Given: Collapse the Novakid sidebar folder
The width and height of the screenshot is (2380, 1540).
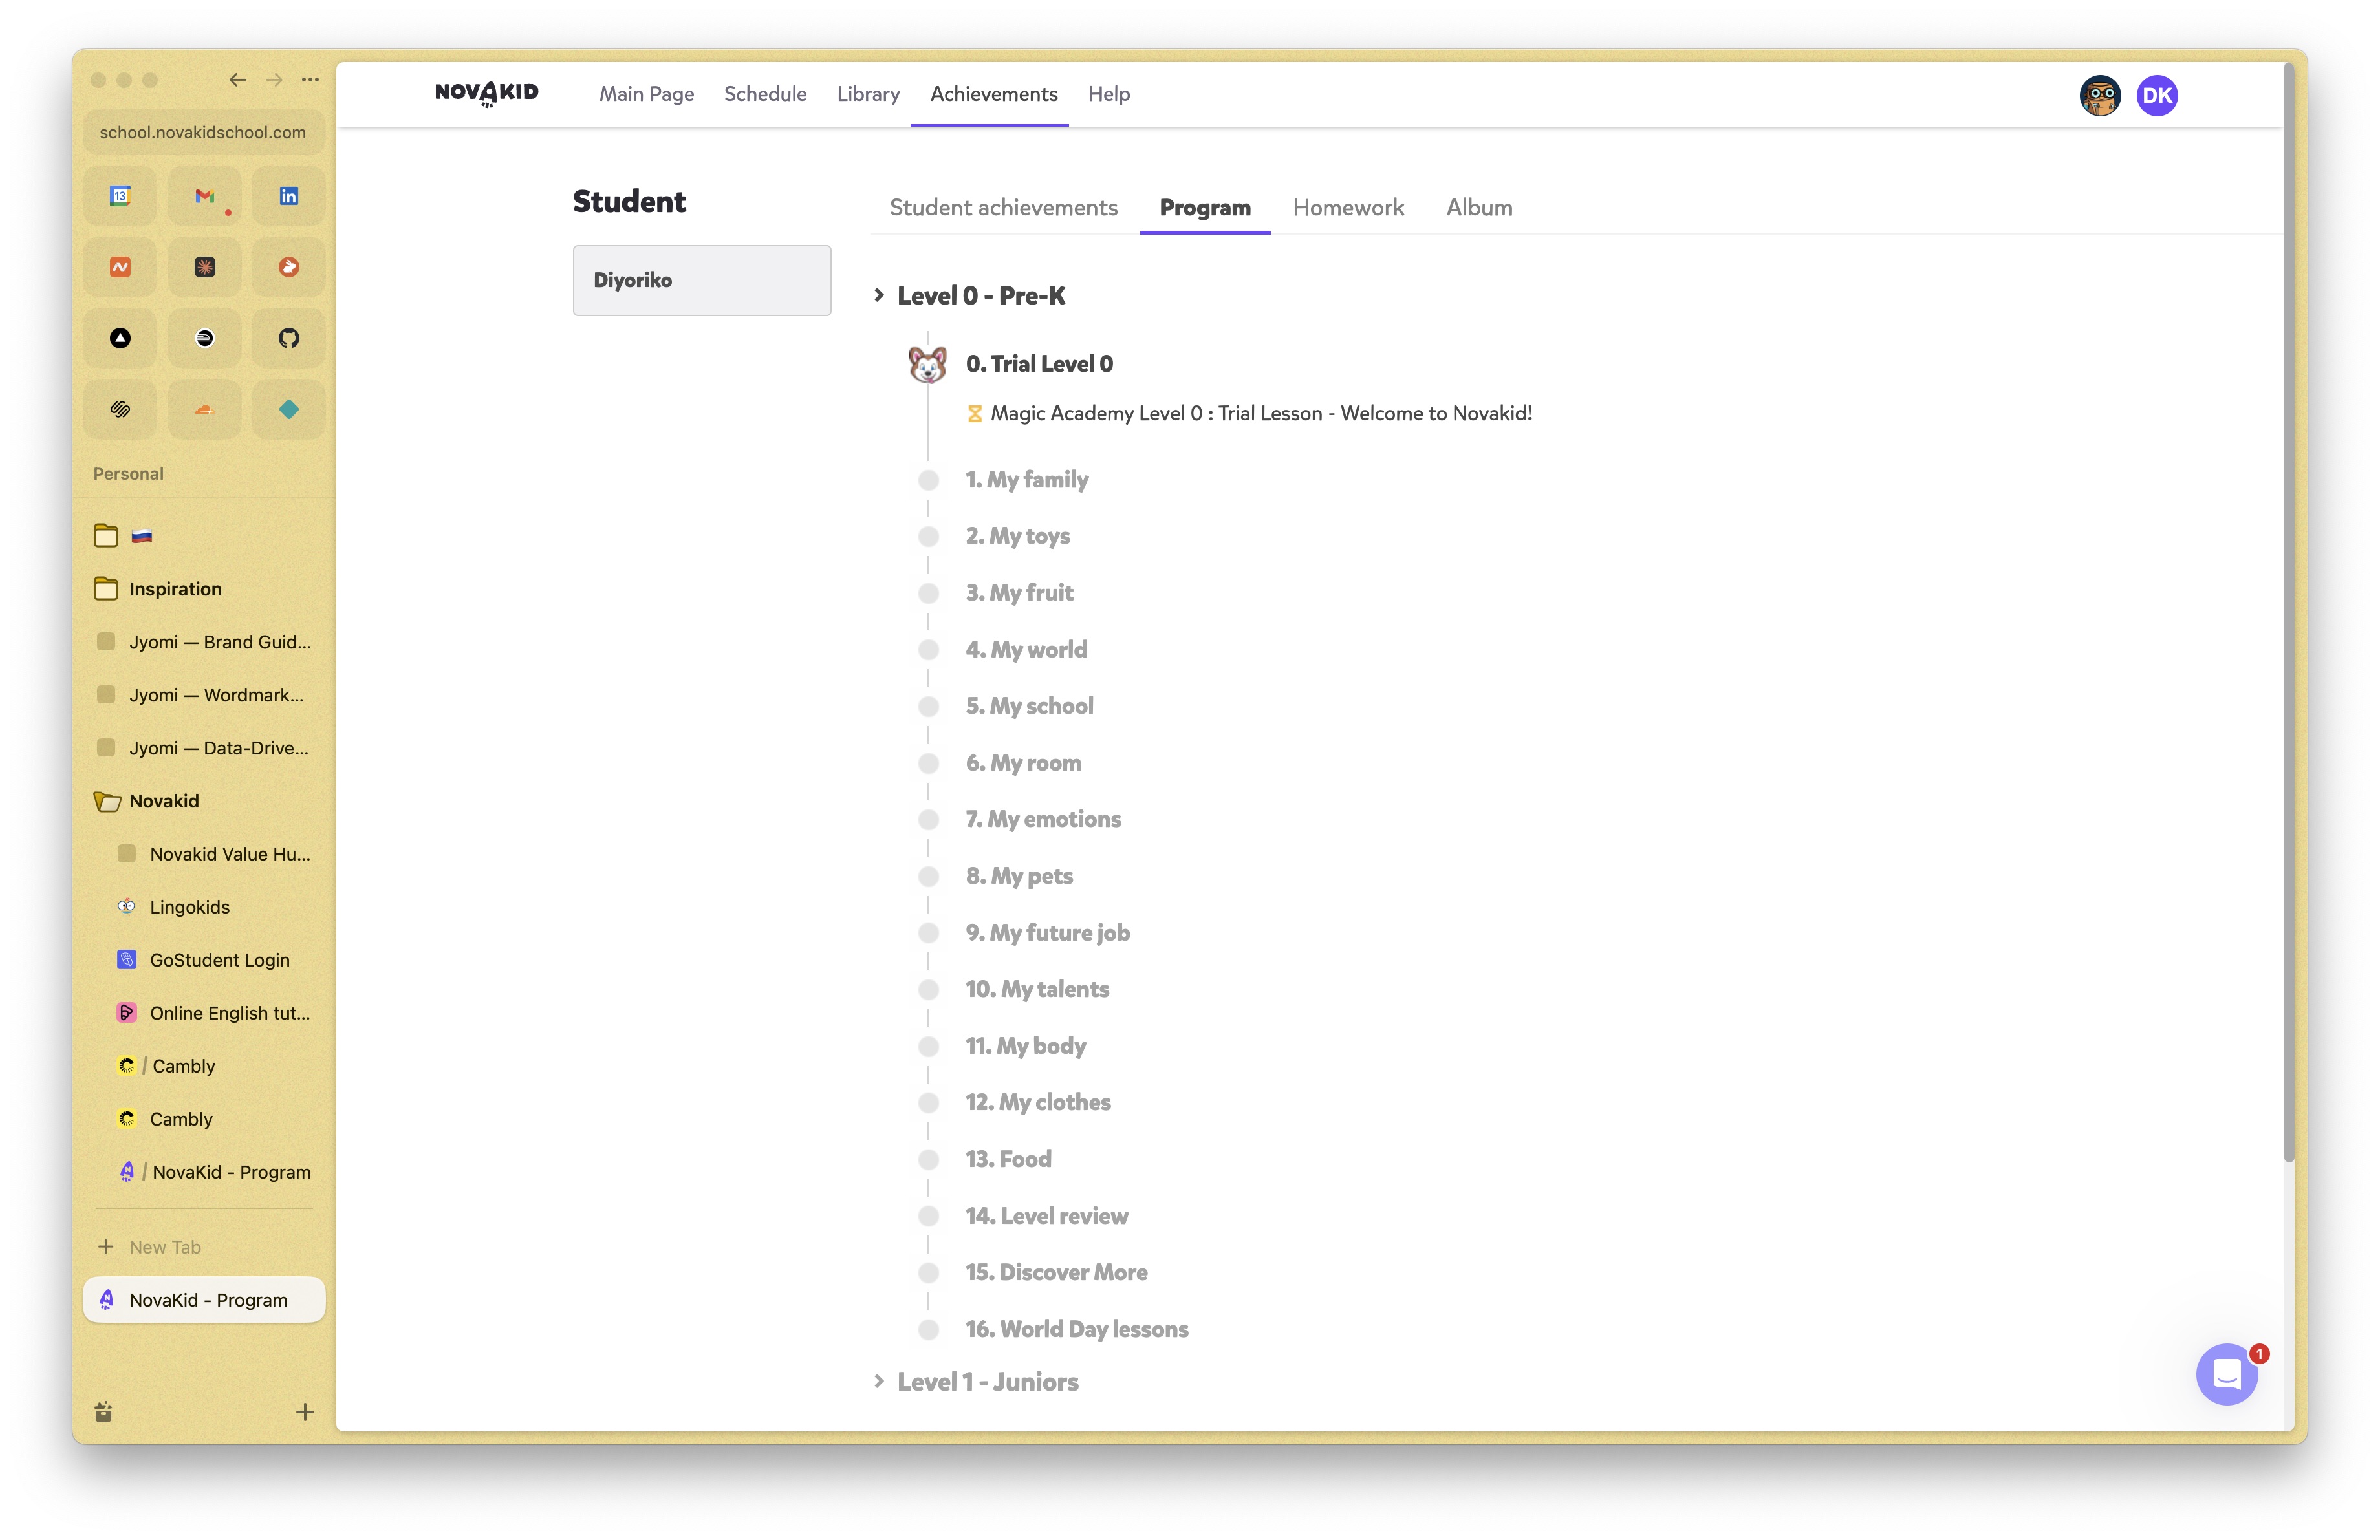Looking at the screenshot, I should click(164, 800).
